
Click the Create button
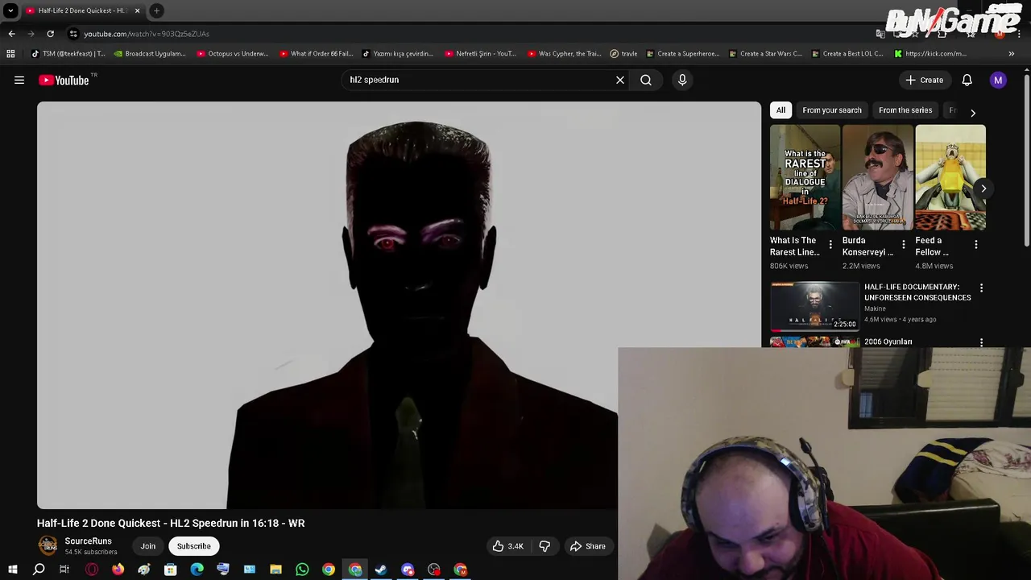pyautogui.click(x=924, y=80)
